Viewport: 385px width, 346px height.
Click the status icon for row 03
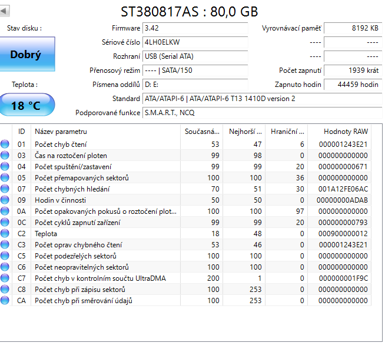point(5,155)
